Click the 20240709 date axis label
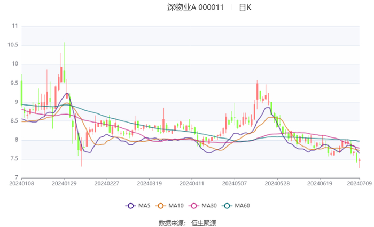Image resolution: width=374 pixels, height=227 pixels. [359, 184]
